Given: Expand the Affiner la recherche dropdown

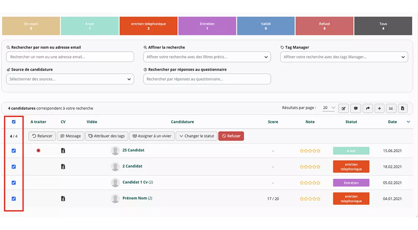Looking at the screenshot, I should [207, 57].
